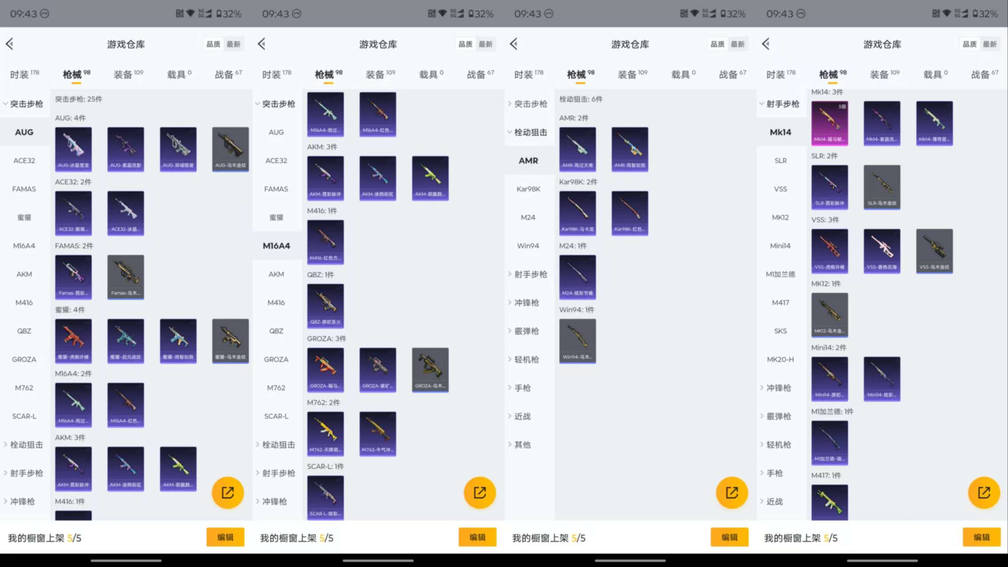Tap the Kar98K-马卡龙 weapon thumbnail
The height and width of the screenshot is (567, 1008).
pyautogui.click(x=577, y=213)
